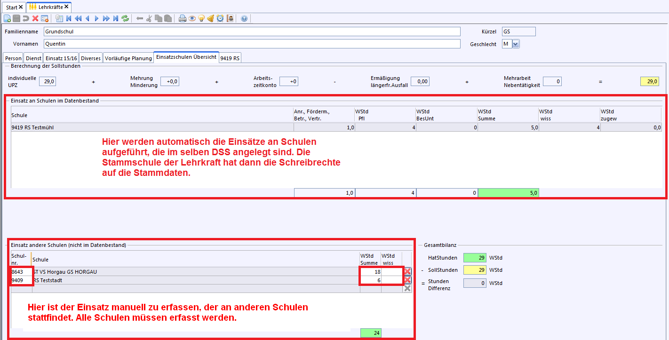Click the Ermäßigung längerfr. Ausfall field
Image resolution: width=669 pixels, height=340 pixels.
tap(420, 81)
